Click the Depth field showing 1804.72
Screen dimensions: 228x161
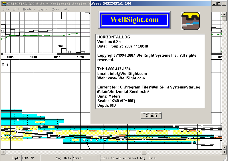pyautogui.click(x=31, y=158)
